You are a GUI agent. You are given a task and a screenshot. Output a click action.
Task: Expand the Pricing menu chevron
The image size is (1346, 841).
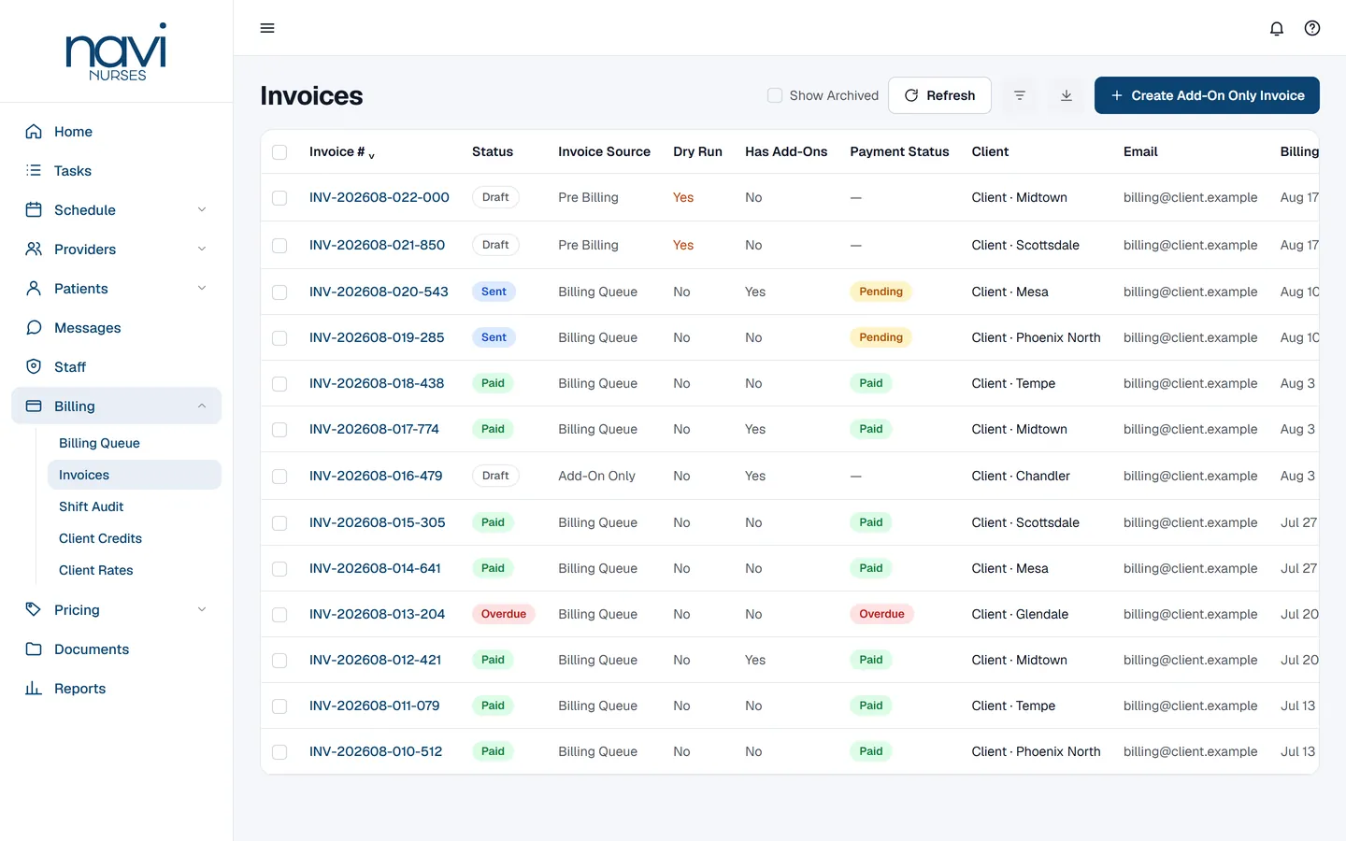click(202, 610)
